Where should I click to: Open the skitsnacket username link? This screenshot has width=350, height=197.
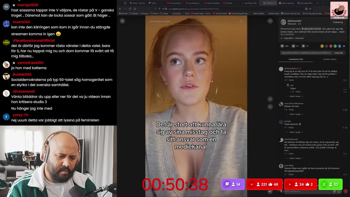(294, 21)
